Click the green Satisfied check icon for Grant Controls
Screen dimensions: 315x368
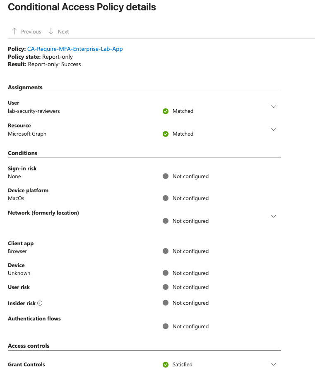click(166, 364)
